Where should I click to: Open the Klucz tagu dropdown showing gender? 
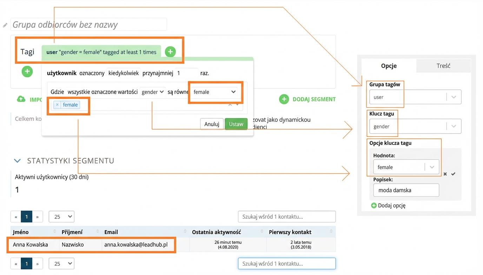(415, 126)
